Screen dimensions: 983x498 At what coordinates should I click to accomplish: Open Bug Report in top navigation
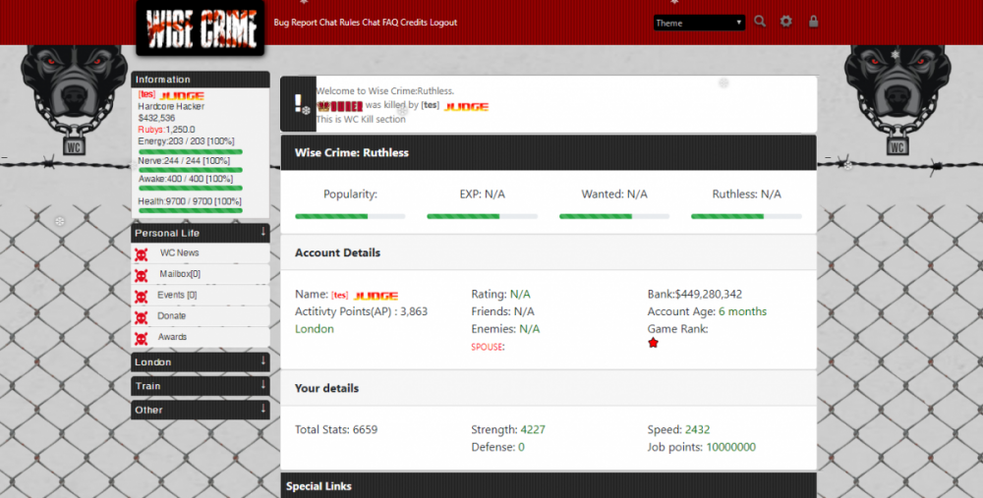pyautogui.click(x=296, y=23)
